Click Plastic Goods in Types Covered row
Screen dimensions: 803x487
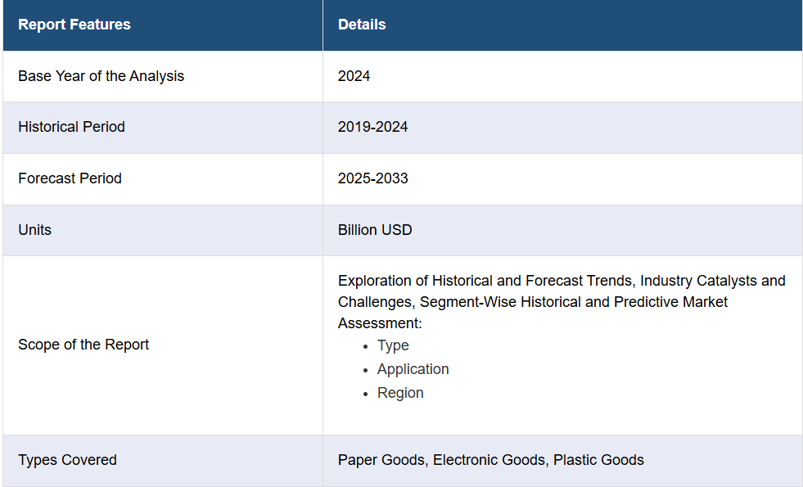click(598, 460)
